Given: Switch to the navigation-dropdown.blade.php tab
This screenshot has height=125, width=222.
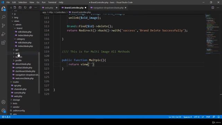Looking at the screenshot, I should click(108, 8).
